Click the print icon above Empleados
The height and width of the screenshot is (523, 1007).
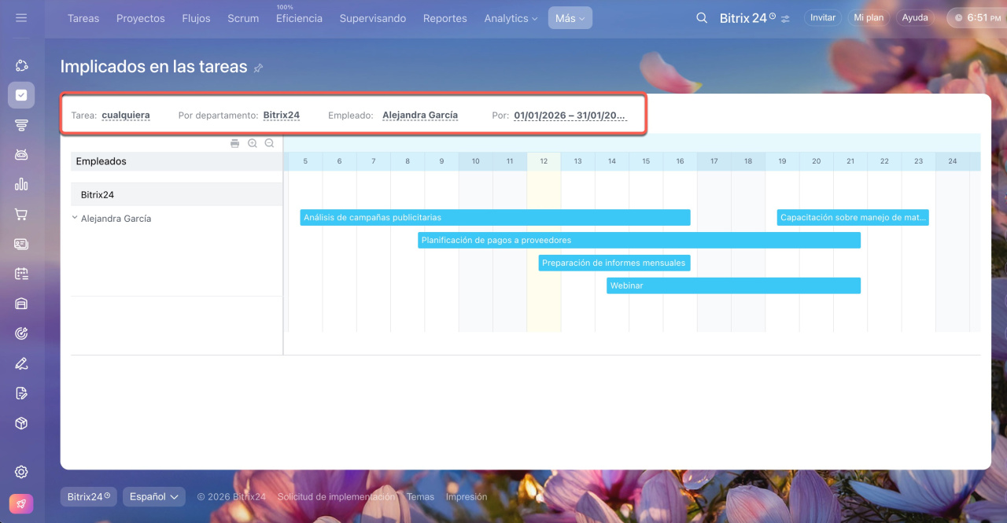234,143
